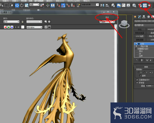Open the reference coordinate system dropdown
This screenshot has width=154, height=123.
point(34,5)
